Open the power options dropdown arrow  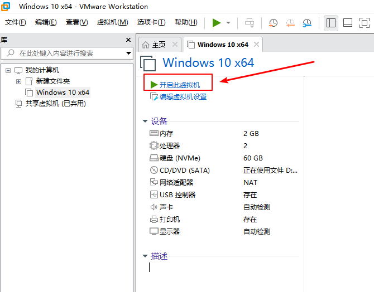pos(228,23)
